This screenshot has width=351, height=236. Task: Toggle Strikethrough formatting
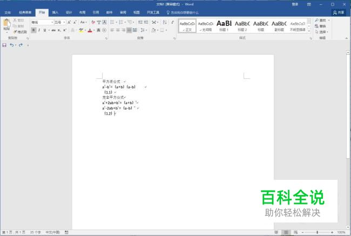click(x=53, y=30)
